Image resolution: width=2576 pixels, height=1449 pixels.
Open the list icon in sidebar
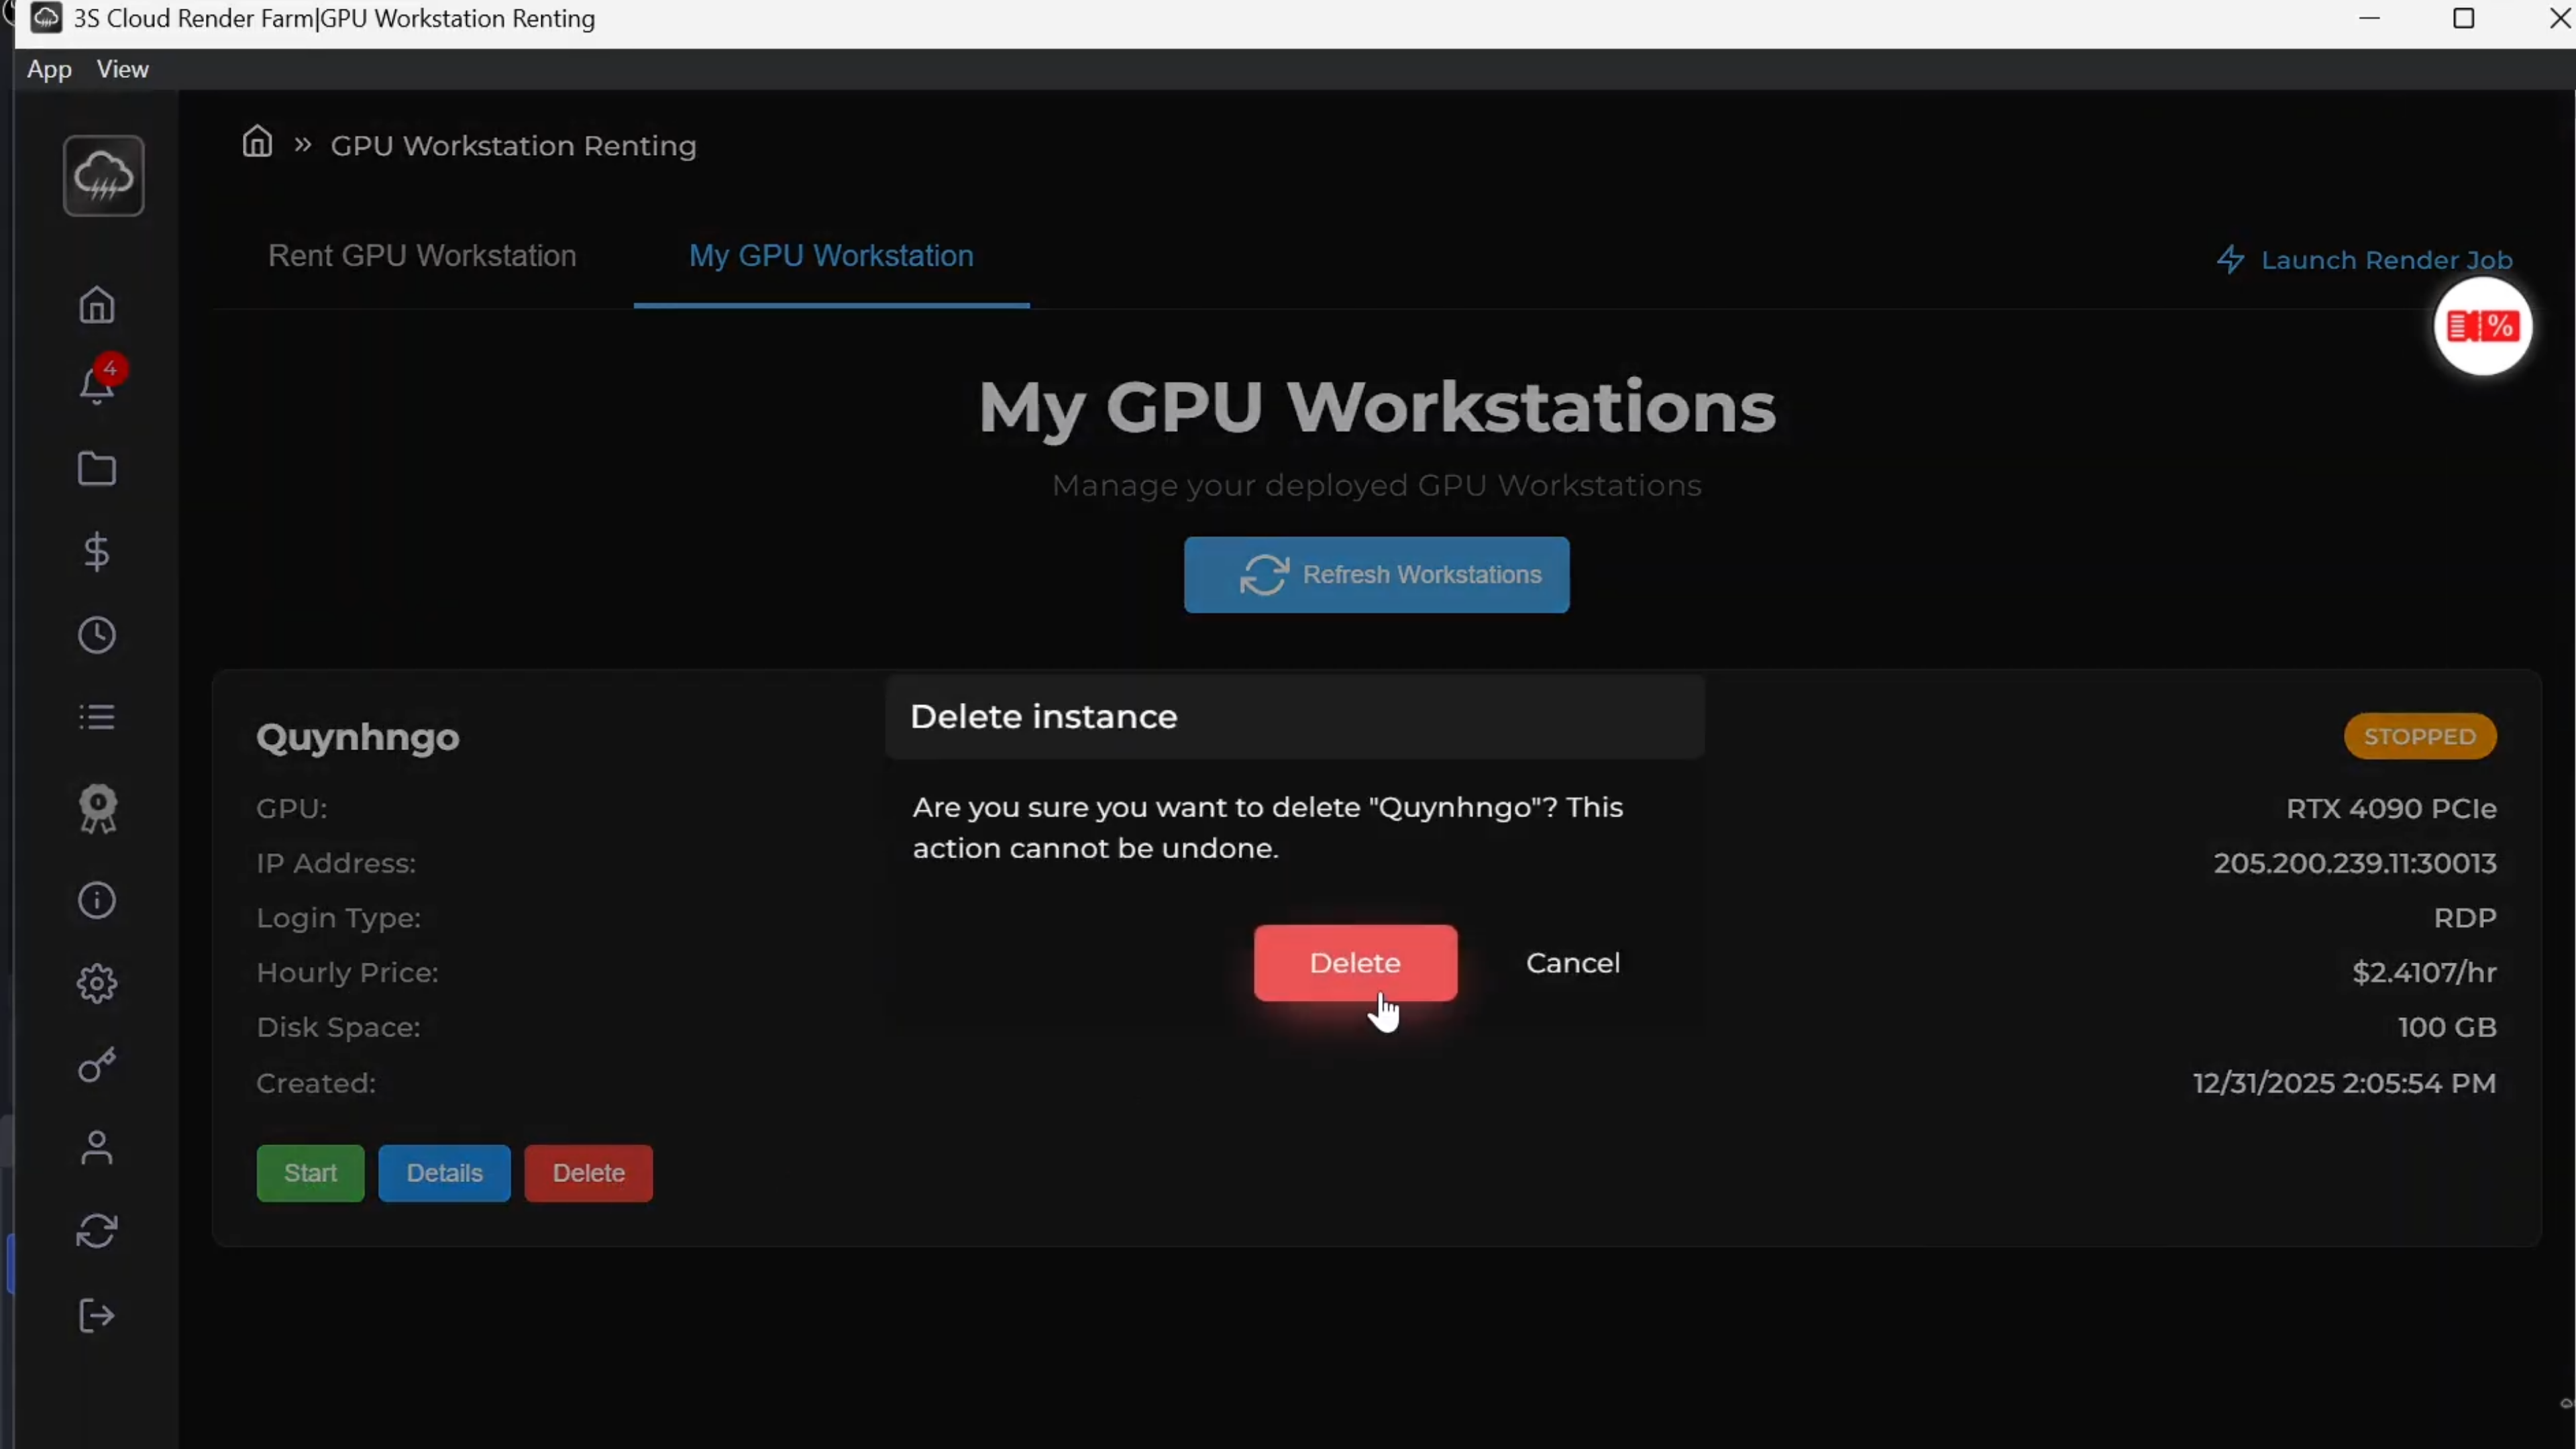(97, 717)
